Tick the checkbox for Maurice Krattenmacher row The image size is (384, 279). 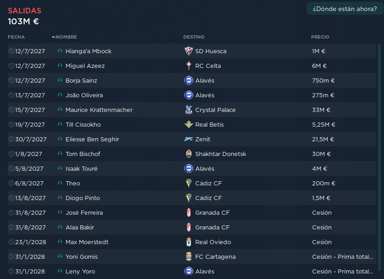pos(11,110)
